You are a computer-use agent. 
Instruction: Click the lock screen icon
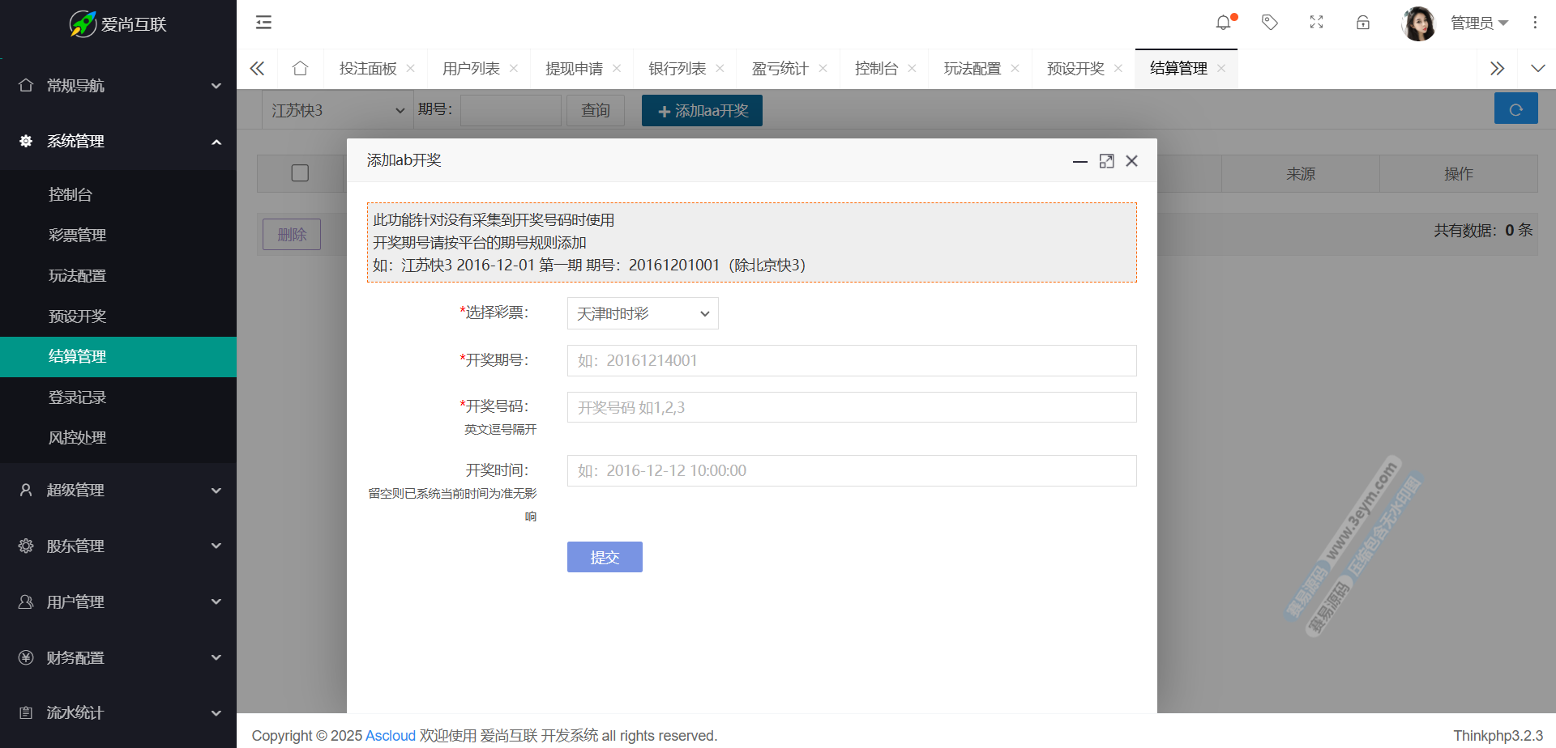pyautogui.click(x=1363, y=23)
